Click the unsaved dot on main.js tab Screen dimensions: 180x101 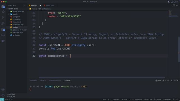click(x=40, y=5)
